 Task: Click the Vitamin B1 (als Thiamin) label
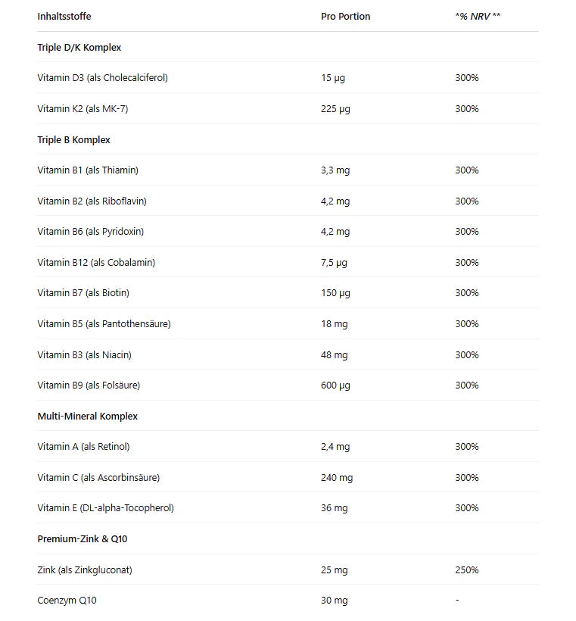tap(88, 170)
